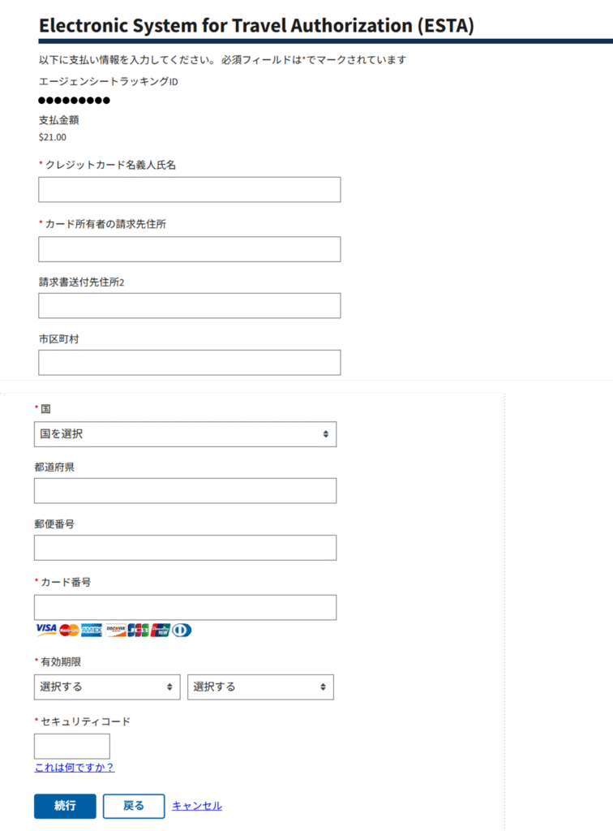The image size is (613, 831).
Task: Open the first 有効期限 expiration dropdown
Action: coord(107,687)
